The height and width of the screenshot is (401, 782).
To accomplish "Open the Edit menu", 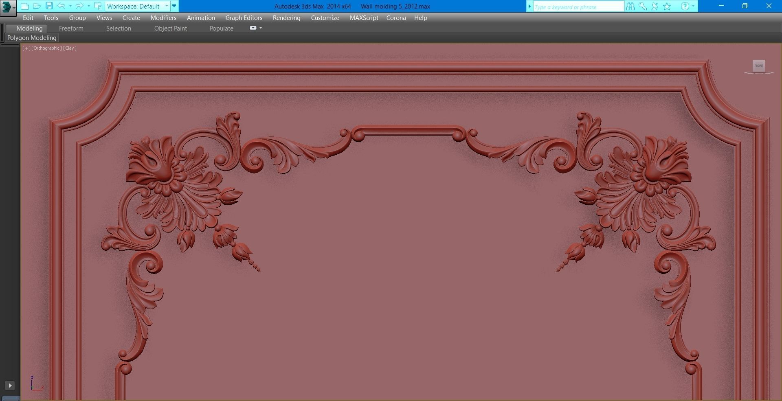I will pos(28,18).
